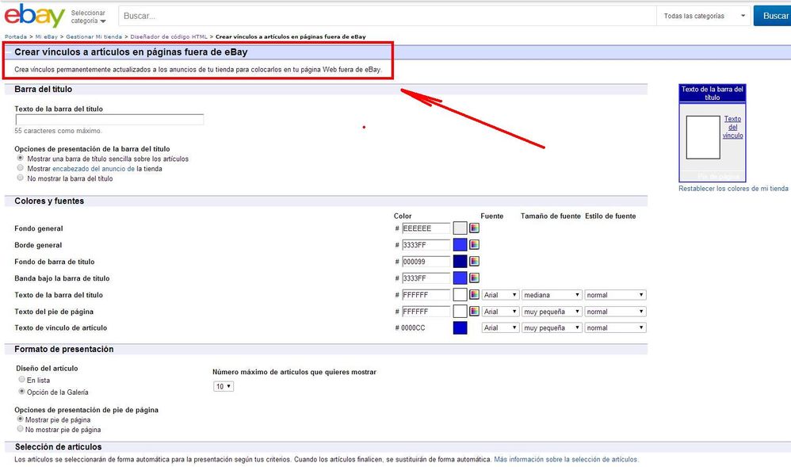Image resolution: width=791 pixels, height=467 pixels.
Task: Click Texto del vínculo preview link
Action: click(x=732, y=127)
